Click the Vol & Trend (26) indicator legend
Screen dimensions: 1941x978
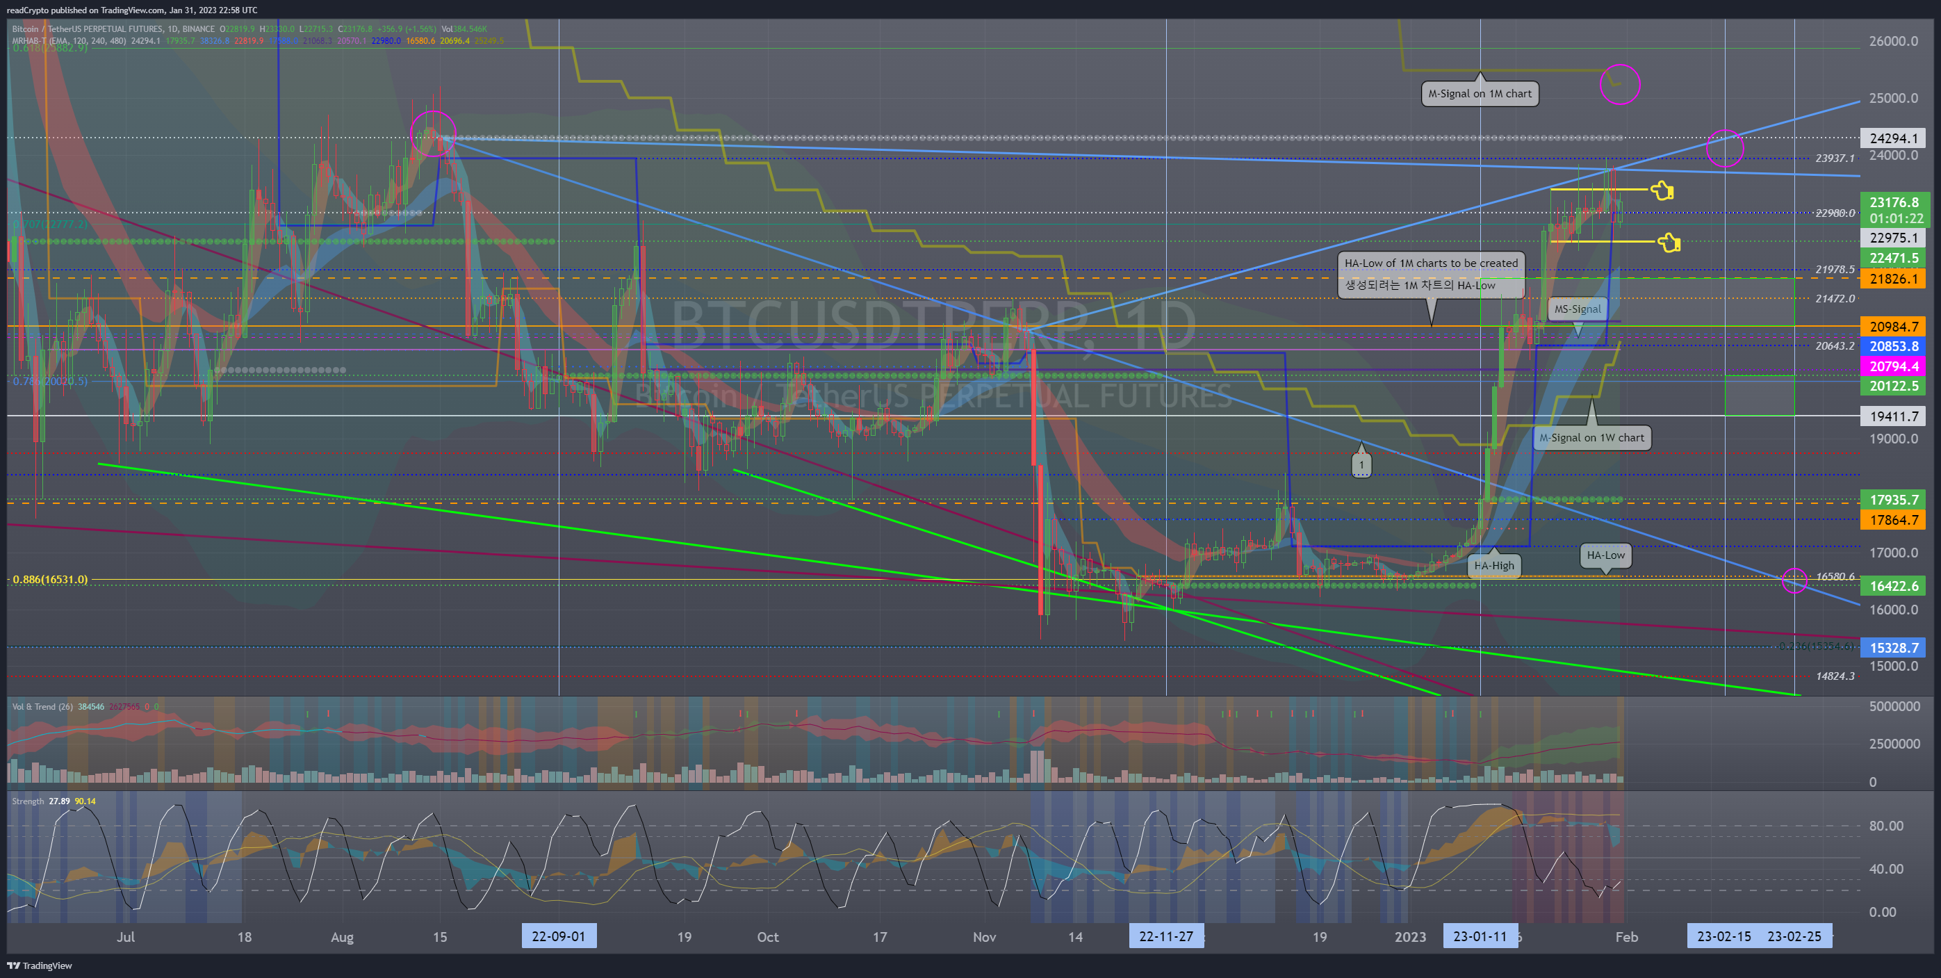tap(42, 706)
